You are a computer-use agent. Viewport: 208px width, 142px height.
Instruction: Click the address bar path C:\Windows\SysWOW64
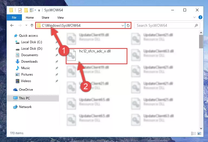coord(61,25)
